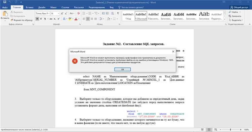Apply the yellow text highlight color

click(x=70, y=19)
